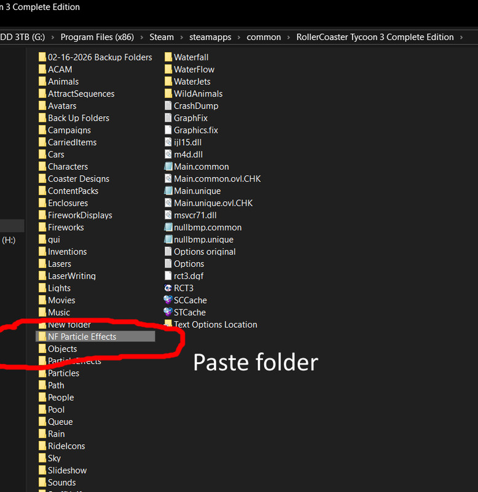Click the SCCache file icon

point(168,300)
